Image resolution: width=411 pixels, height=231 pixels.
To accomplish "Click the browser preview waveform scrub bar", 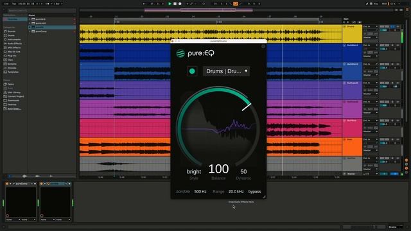I will pos(42,176).
